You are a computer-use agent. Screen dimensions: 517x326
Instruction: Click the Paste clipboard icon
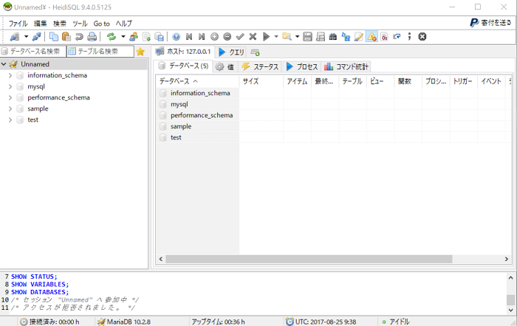coord(66,37)
